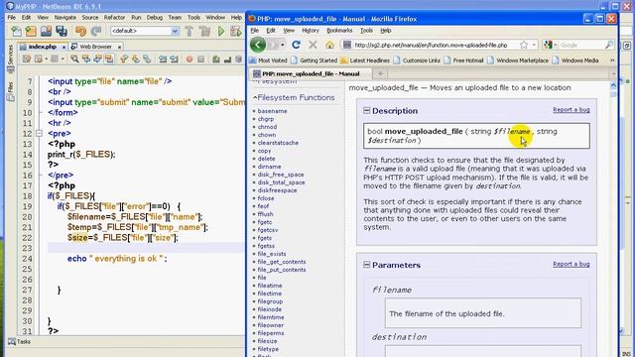Show more bookmarks chevron in Firefox
The width and height of the screenshot is (635, 357).
click(612, 60)
